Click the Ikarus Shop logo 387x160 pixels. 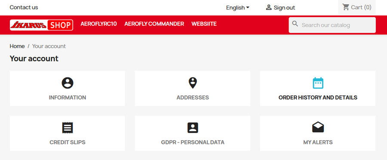tap(41, 25)
